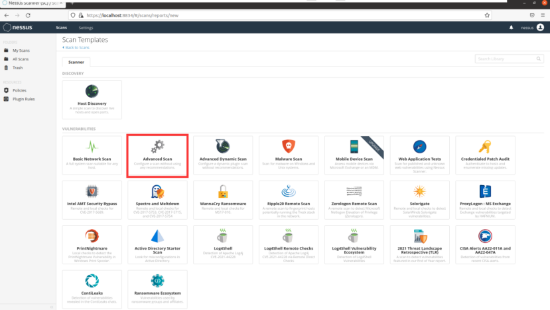Collapse the sidebar using bottom chevron
Viewport: 550px width, 310px height.
pos(52,307)
